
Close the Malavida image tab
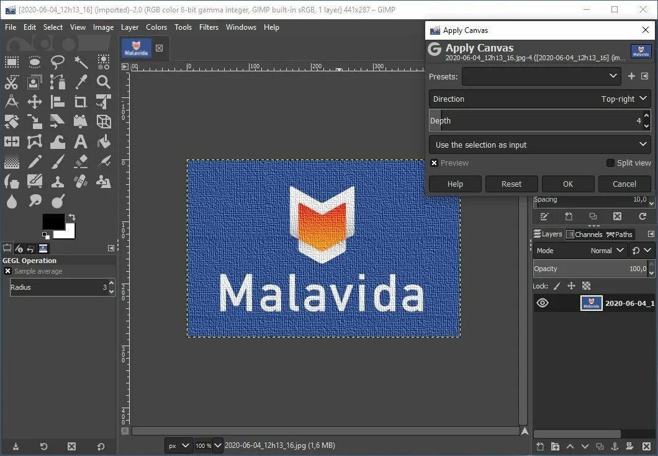point(160,48)
